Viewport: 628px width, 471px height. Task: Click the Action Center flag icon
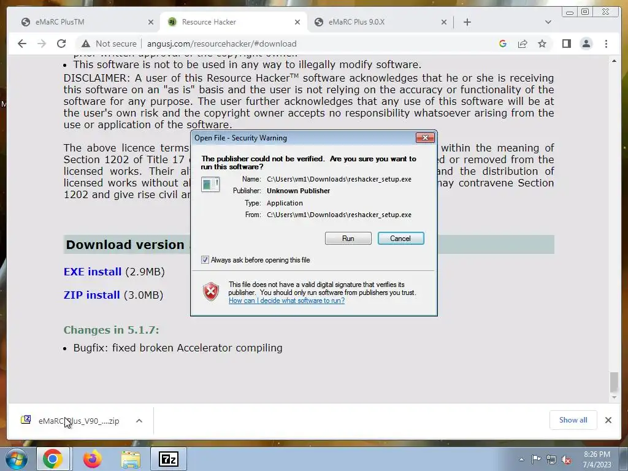point(536,459)
